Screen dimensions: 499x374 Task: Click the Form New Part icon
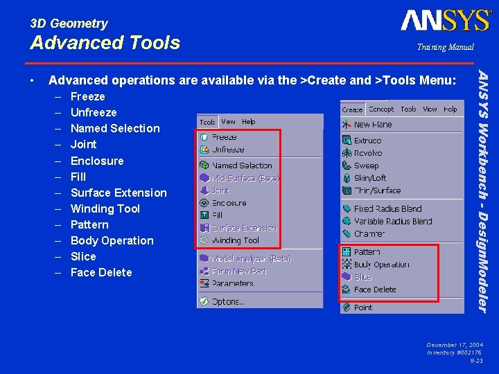pos(204,271)
